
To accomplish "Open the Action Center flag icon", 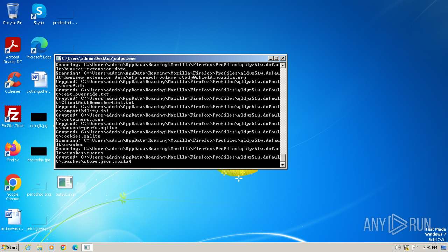I will 415,247.
